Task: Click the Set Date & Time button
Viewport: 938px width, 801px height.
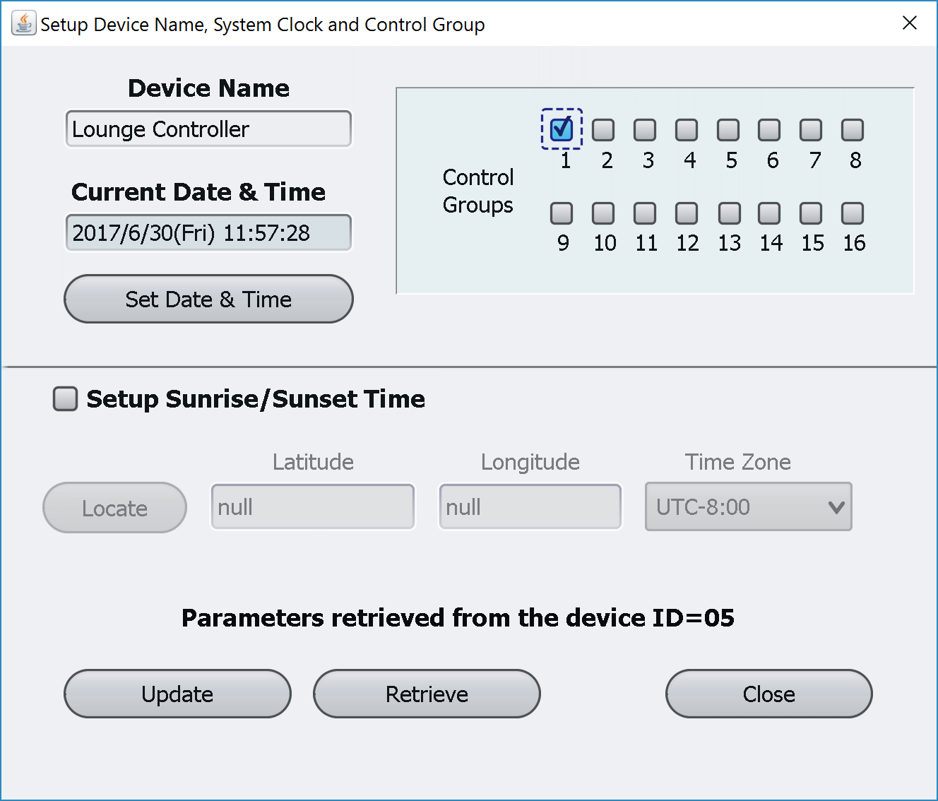Action: (208, 299)
